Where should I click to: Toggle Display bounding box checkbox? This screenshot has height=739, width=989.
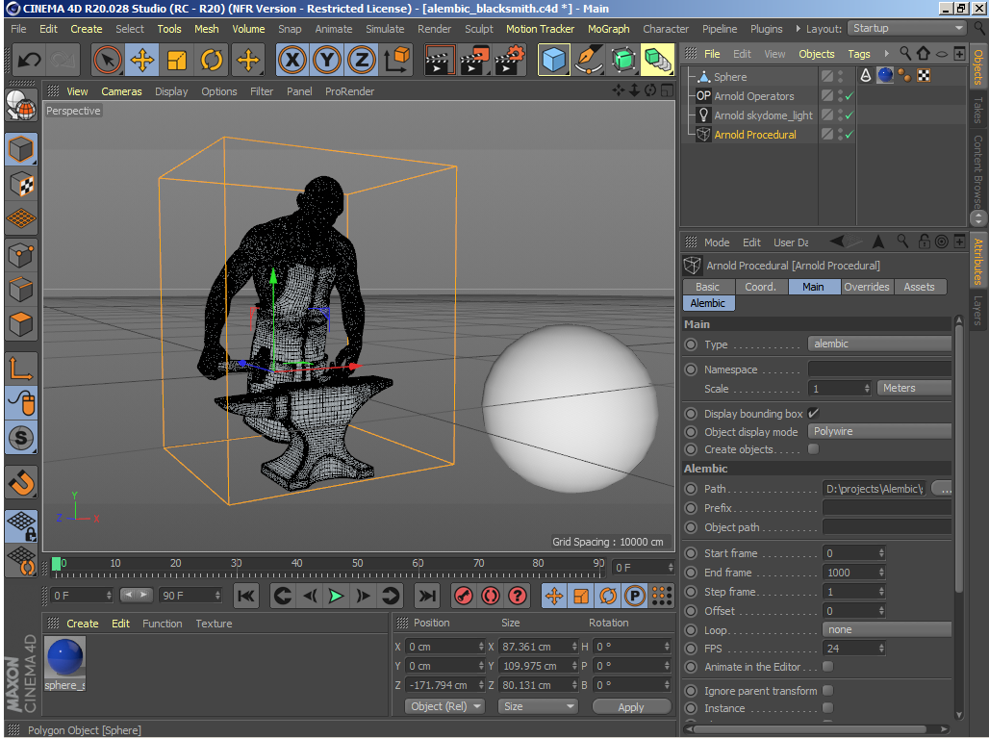point(813,414)
